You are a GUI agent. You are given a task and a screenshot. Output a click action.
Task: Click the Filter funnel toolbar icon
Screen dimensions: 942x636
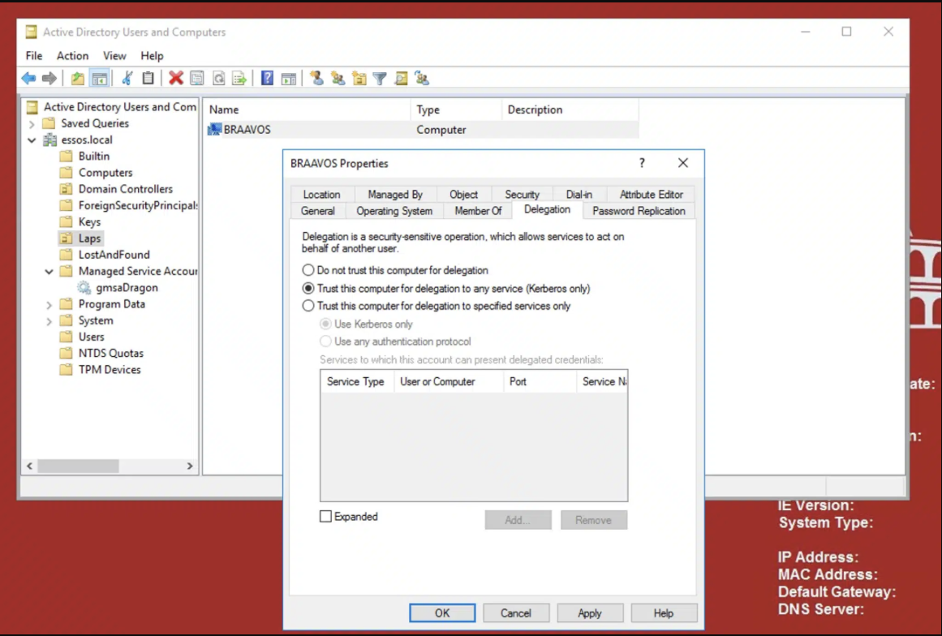(379, 79)
